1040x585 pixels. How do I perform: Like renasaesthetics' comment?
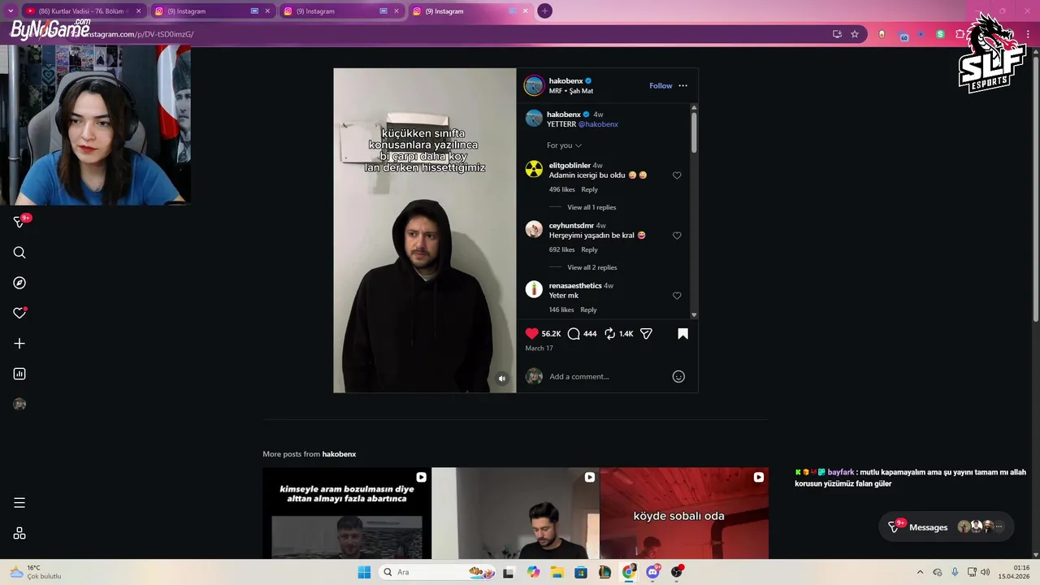(x=677, y=296)
